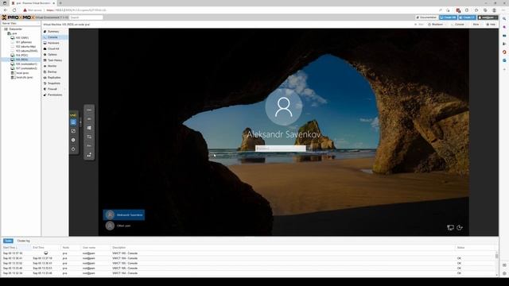Toggle Alt key in noVNC extra keys
509x286 pixels.
click(89, 119)
